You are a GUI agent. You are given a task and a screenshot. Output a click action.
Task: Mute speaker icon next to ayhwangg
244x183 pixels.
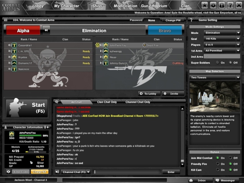click(101, 51)
